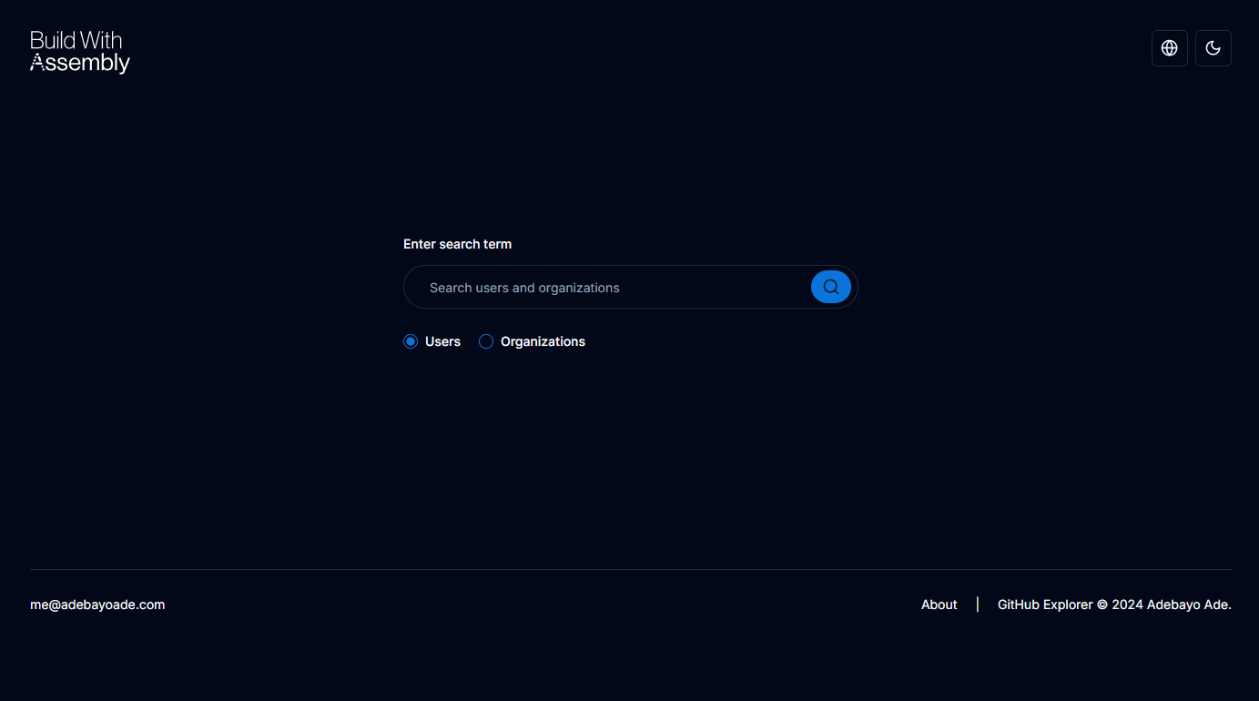Image resolution: width=1259 pixels, height=701 pixels.
Task: Click "2024" in the footer copyright
Action: (1127, 604)
